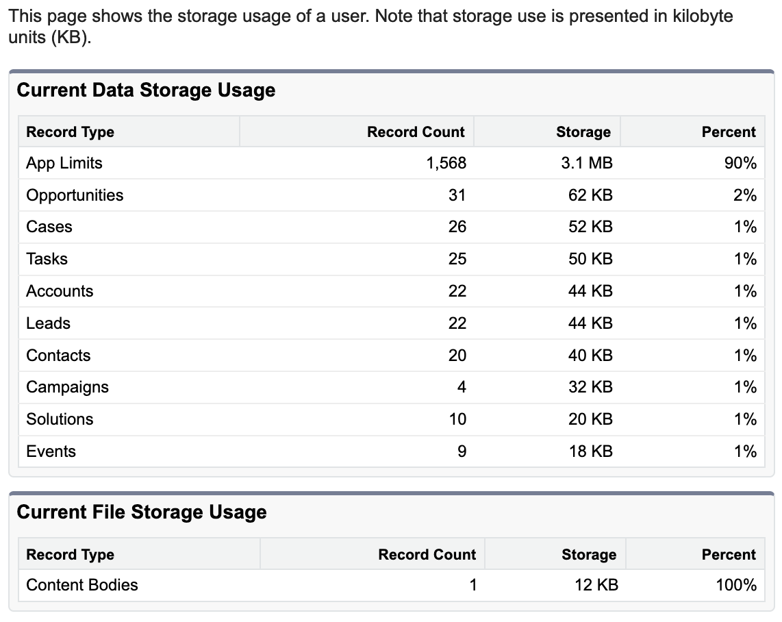Click the Storage header in File Storage table

pyautogui.click(x=588, y=555)
